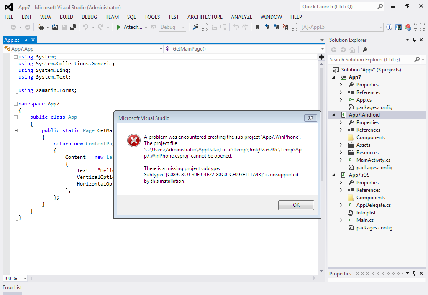Expand the Resources folder node
428x295 pixels.
(x=341, y=153)
